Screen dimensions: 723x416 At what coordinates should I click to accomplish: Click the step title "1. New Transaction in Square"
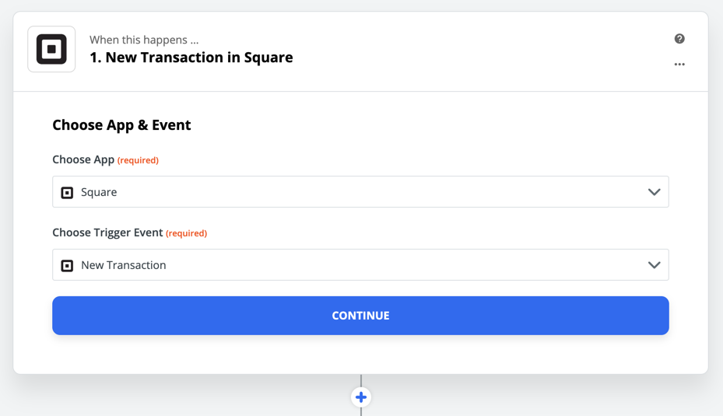click(x=191, y=58)
